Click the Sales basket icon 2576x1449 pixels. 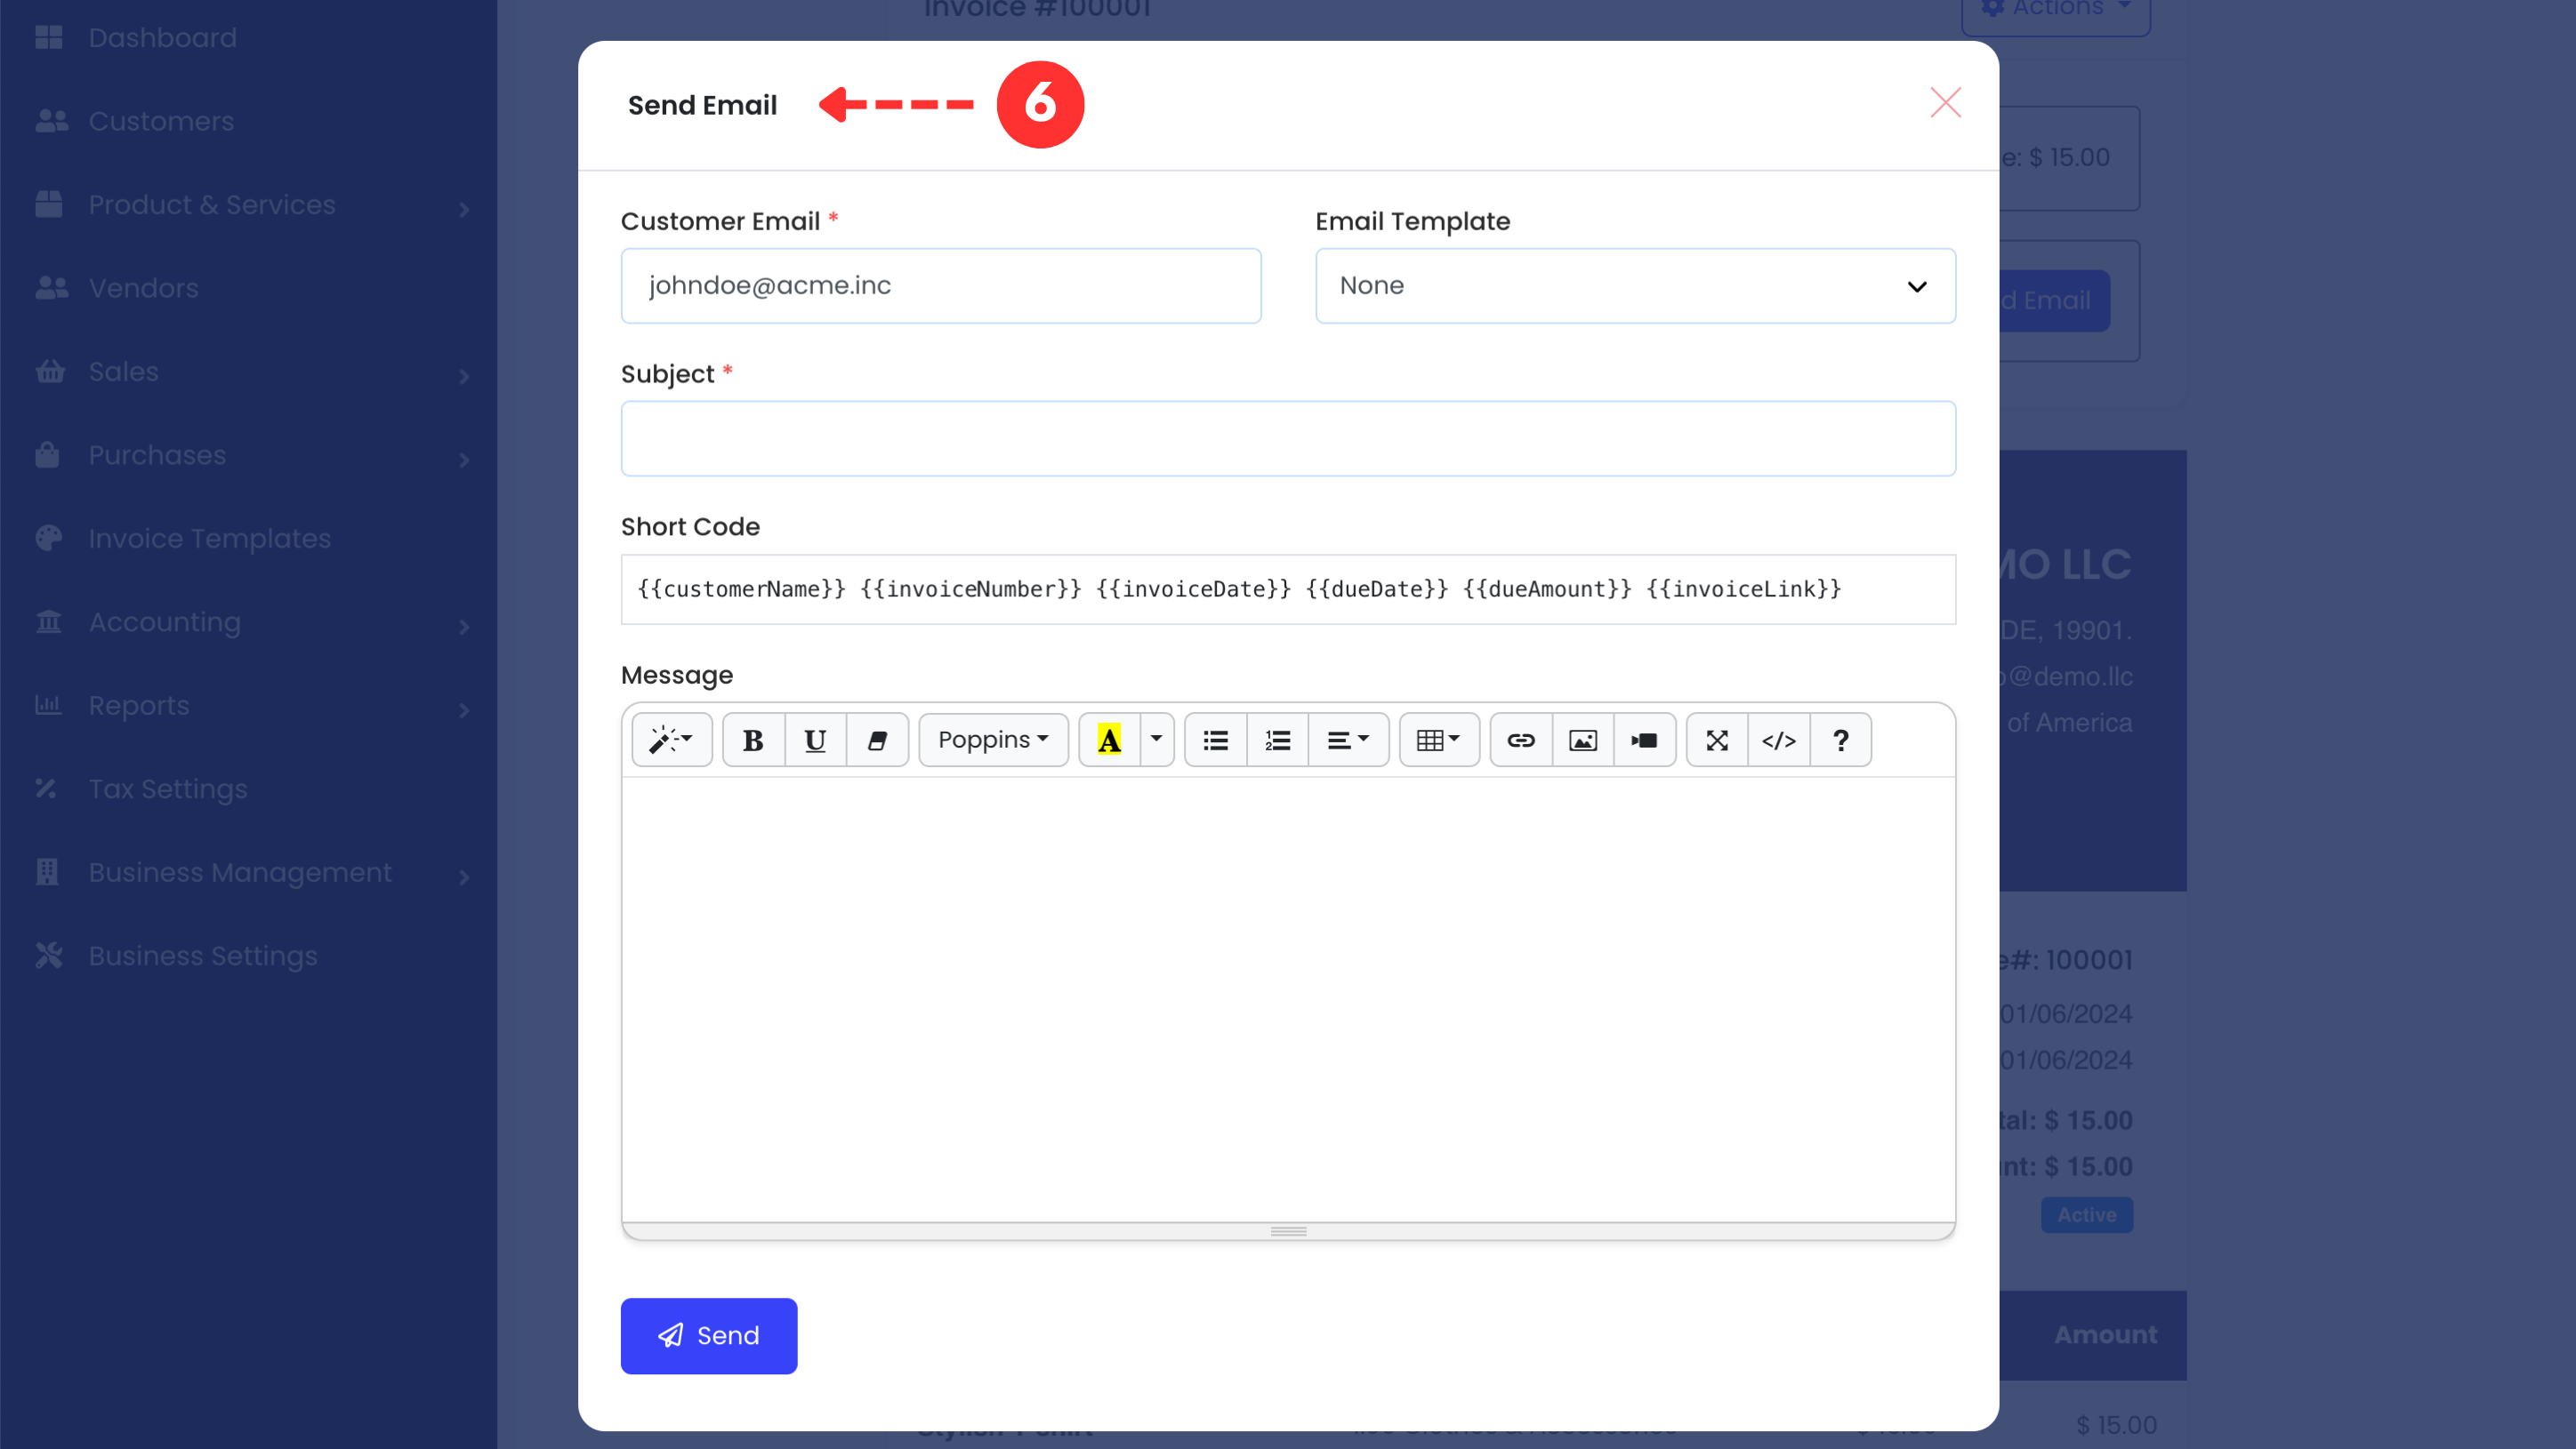tap(50, 371)
